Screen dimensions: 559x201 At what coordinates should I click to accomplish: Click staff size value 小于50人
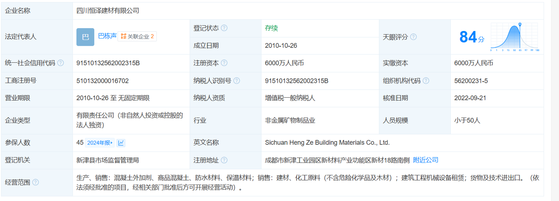[467, 120]
